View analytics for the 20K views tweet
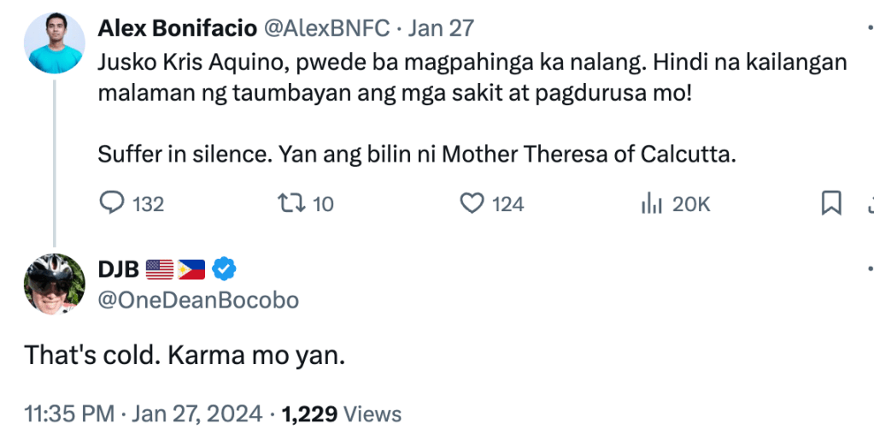 click(x=652, y=203)
